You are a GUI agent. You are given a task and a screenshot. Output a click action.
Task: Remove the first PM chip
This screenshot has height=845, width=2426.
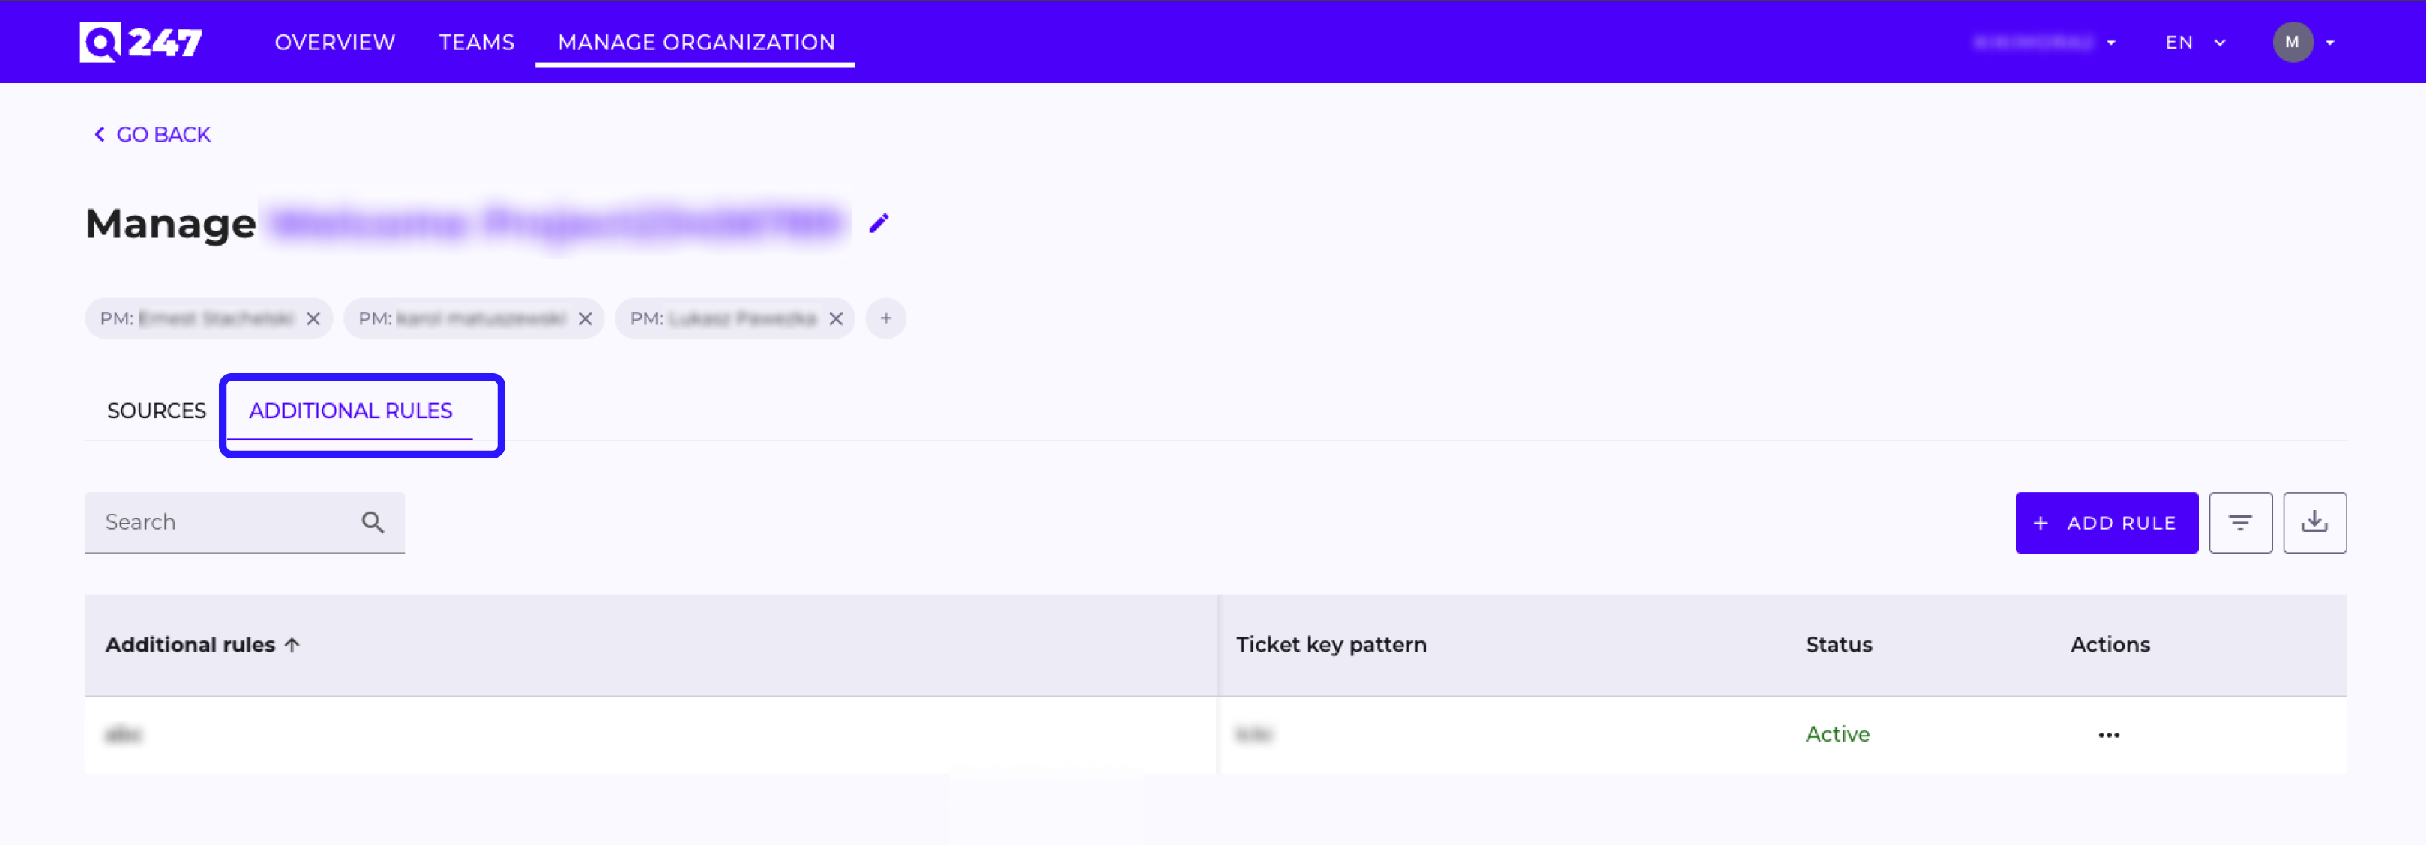tap(313, 319)
